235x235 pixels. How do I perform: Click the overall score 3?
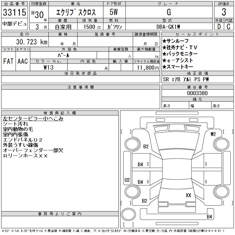[224, 12]
